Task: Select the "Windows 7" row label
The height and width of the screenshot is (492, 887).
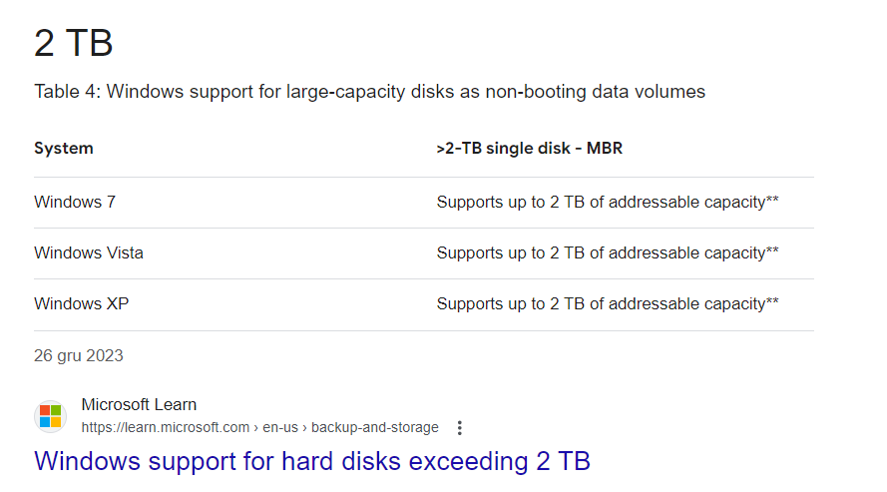Action: pyautogui.click(x=75, y=202)
